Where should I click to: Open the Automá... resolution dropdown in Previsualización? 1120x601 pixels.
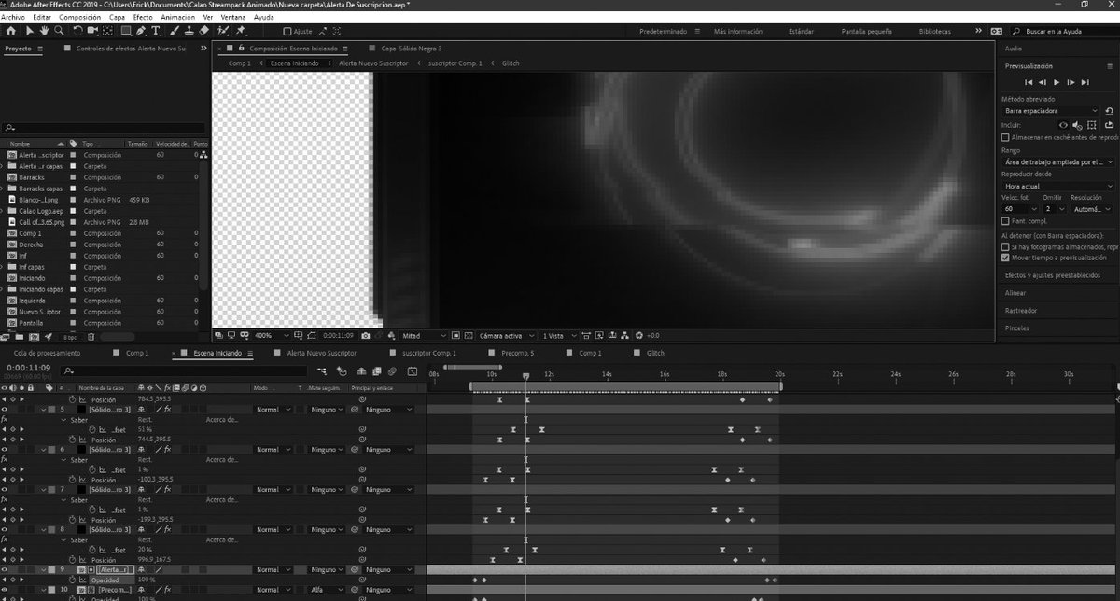(1092, 209)
